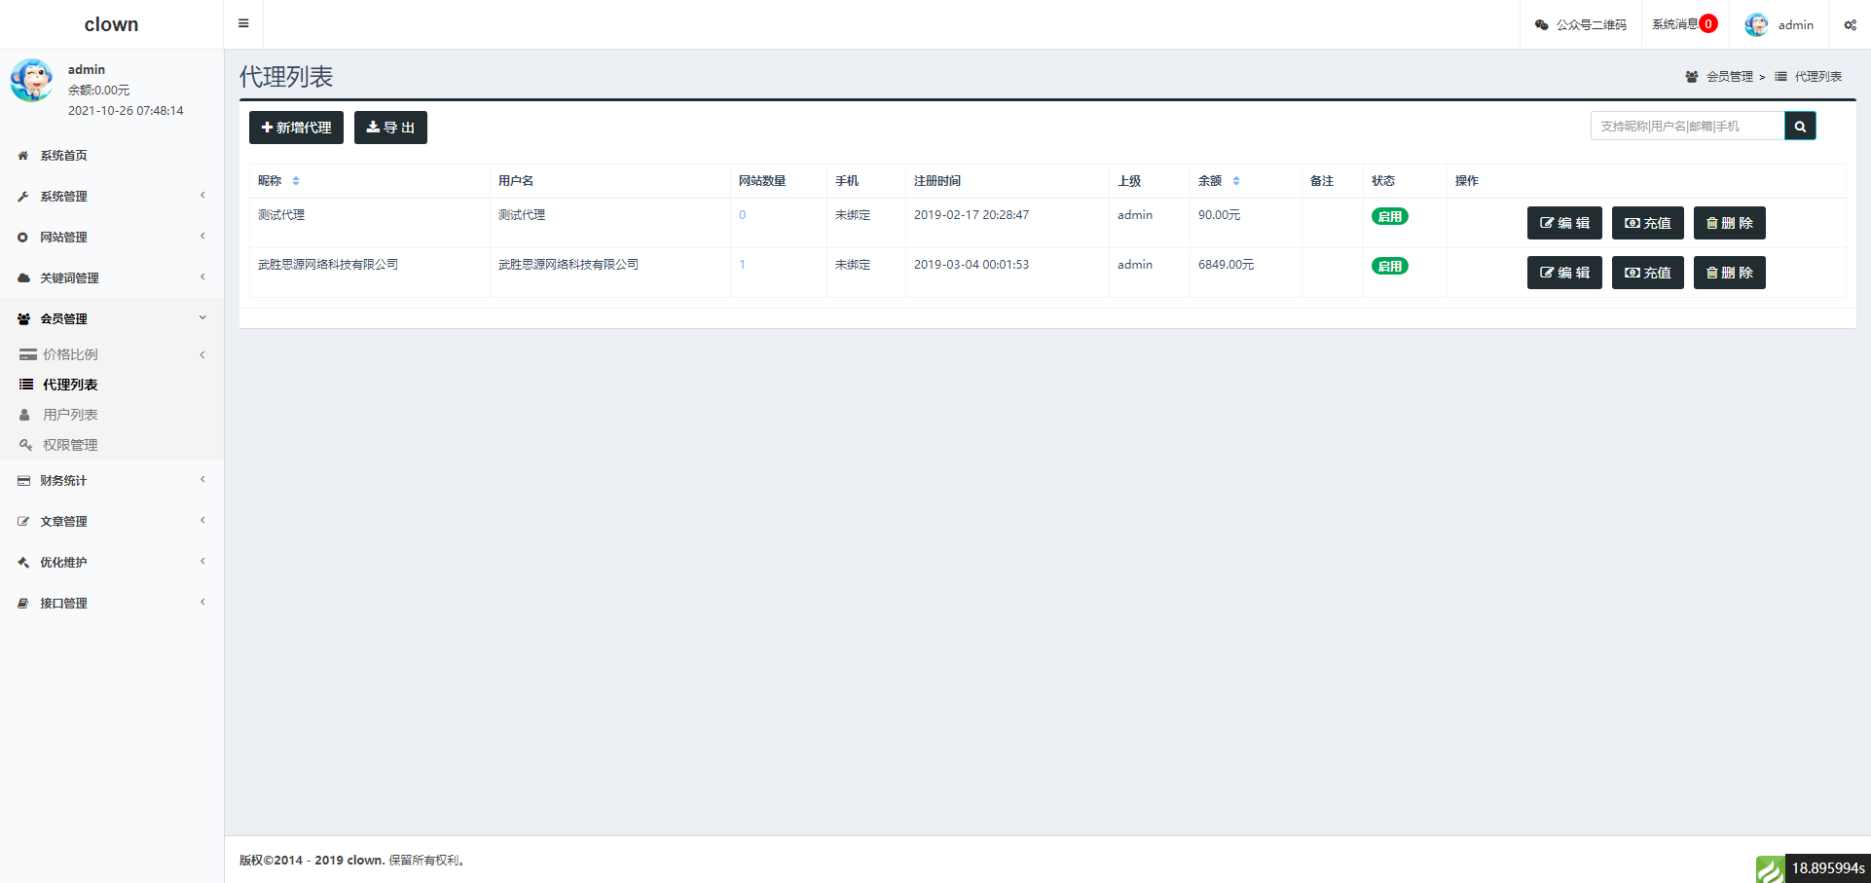The width and height of the screenshot is (1871, 883).
Task: Sort by 余额 column arrow
Action: click(1236, 181)
